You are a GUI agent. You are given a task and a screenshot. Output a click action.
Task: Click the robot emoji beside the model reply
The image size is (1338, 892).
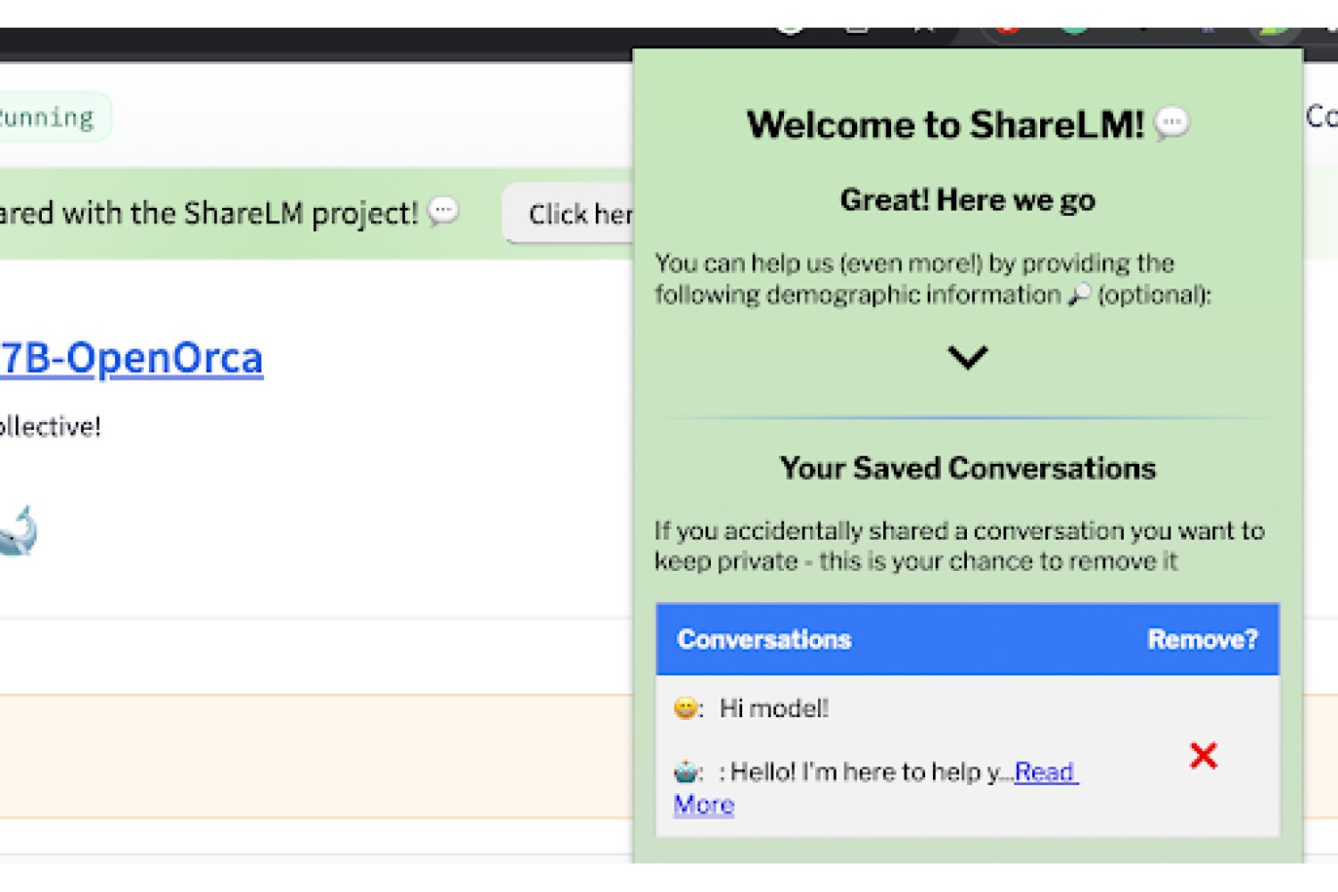[685, 771]
